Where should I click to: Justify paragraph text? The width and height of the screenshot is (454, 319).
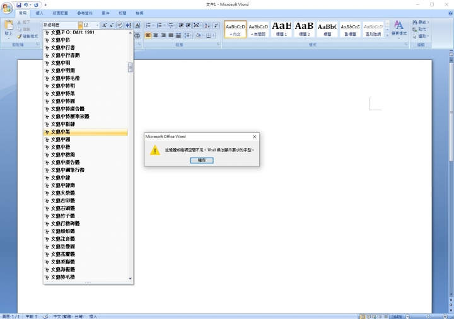[171, 35]
